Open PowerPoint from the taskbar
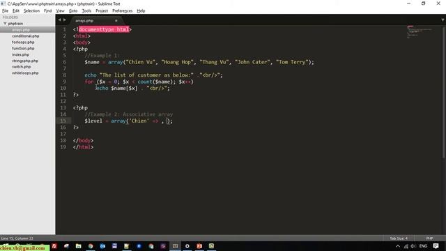The height and width of the screenshot is (251, 446). click(x=199, y=246)
